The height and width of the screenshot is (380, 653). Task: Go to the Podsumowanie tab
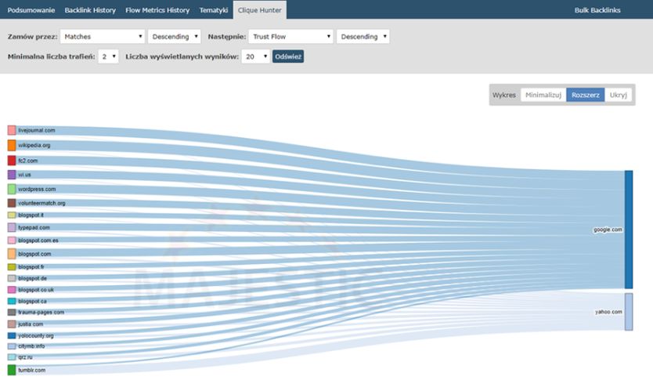(x=31, y=9)
